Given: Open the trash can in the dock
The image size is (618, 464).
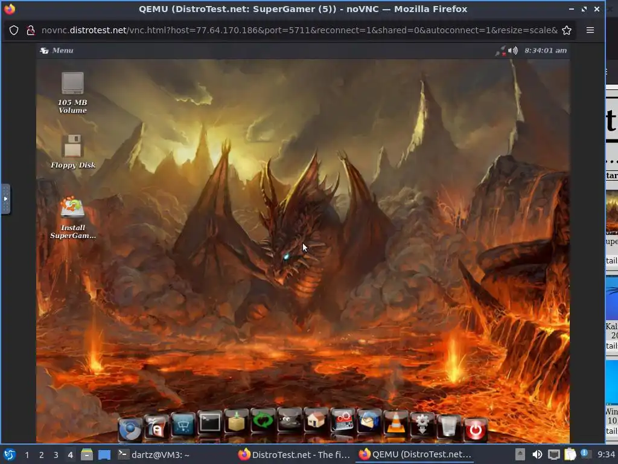Looking at the screenshot, I should (x=448, y=427).
